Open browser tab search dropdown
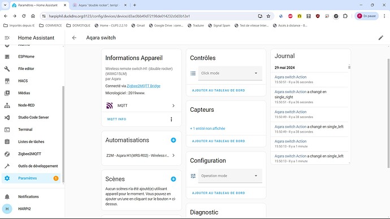This screenshot has width=390, height=219. pyautogui.click(x=5, y=5)
